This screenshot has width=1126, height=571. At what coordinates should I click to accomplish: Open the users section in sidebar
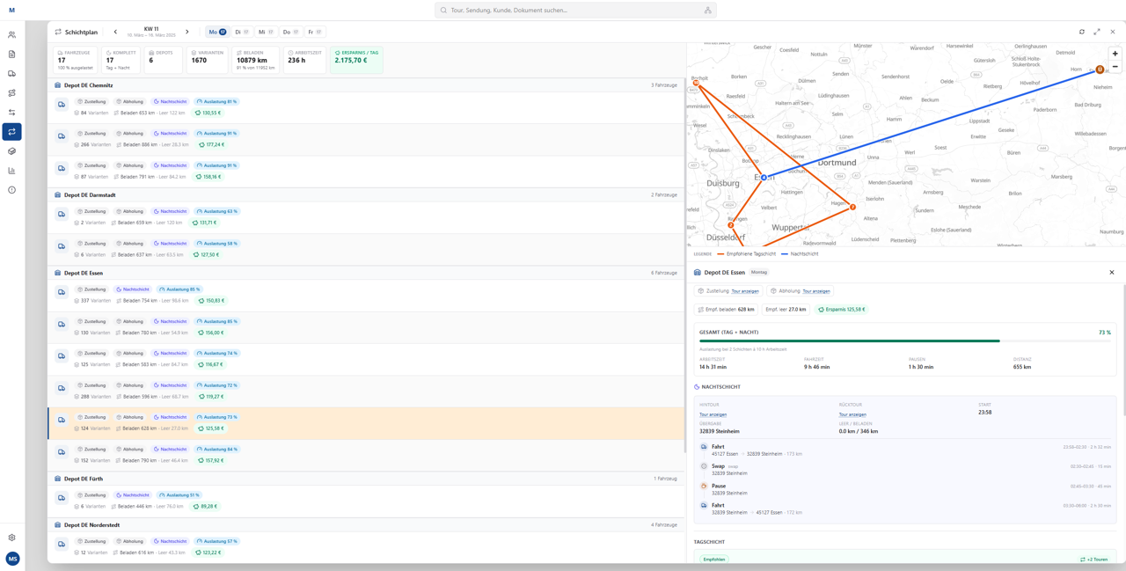click(11, 35)
